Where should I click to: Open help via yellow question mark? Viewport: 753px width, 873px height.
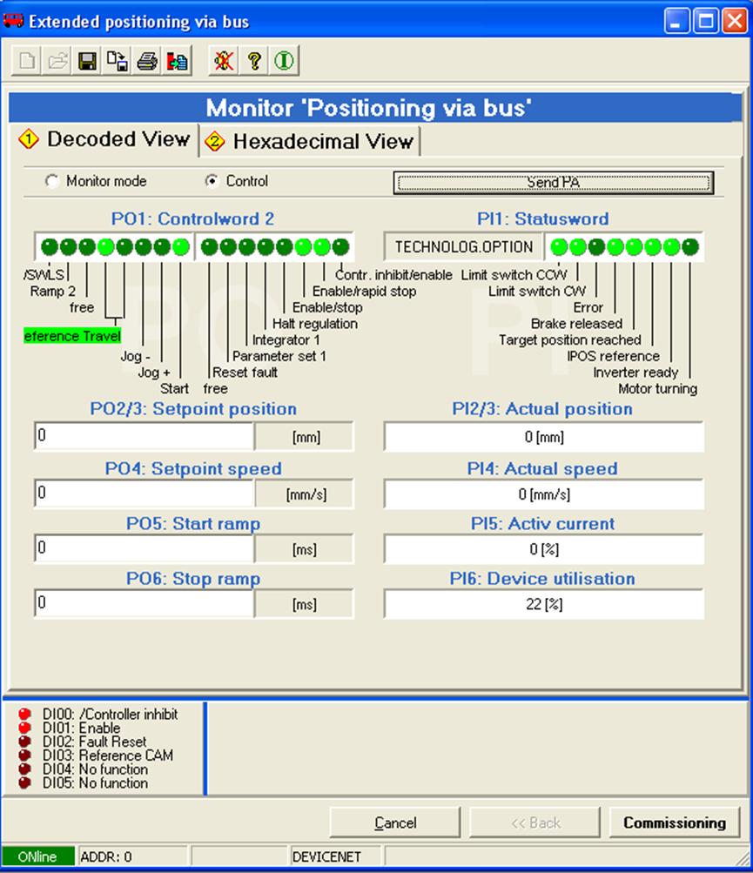pos(254,61)
